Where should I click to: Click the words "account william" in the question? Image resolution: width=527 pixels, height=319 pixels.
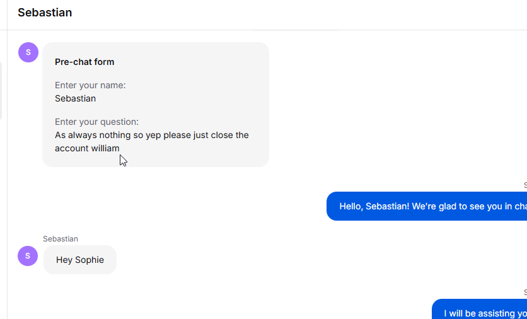click(87, 148)
